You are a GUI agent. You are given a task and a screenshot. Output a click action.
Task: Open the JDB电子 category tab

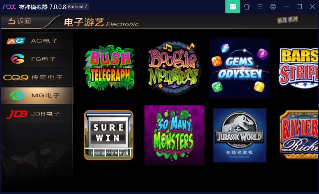pyautogui.click(x=37, y=114)
